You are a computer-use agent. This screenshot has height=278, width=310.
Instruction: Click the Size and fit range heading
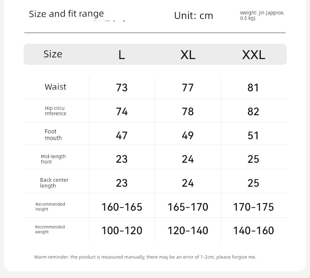pyautogui.click(x=66, y=14)
